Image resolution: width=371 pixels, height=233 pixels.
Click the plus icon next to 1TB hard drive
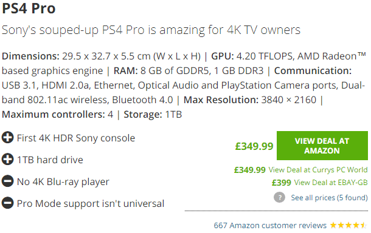7,160
